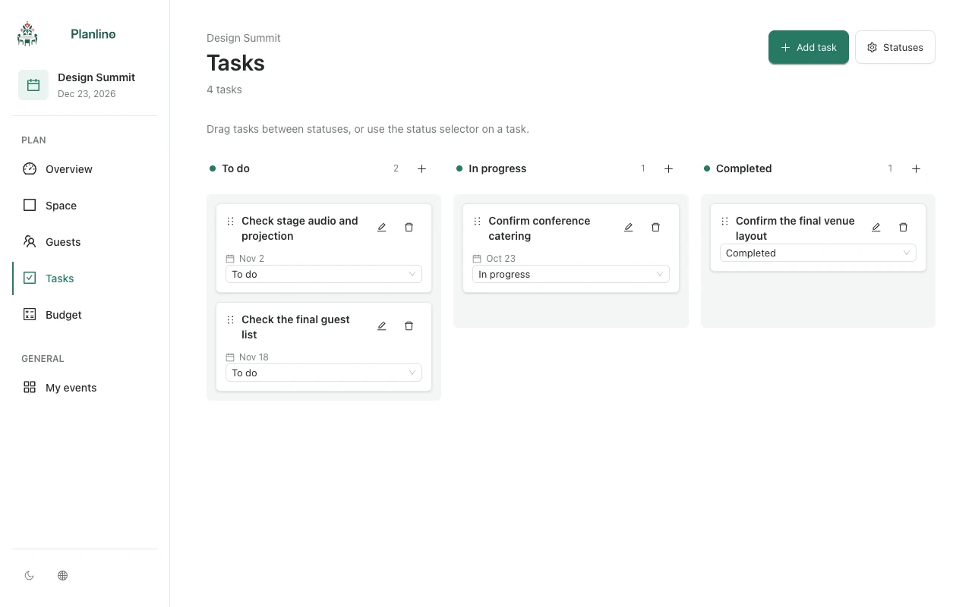
Task: Click the 'Confirm the final venue layout' title
Action: pyautogui.click(x=795, y=228)
